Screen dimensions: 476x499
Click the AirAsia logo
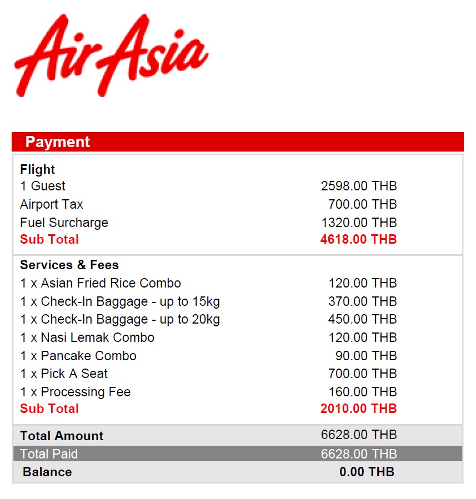click(x=112, y=55)
